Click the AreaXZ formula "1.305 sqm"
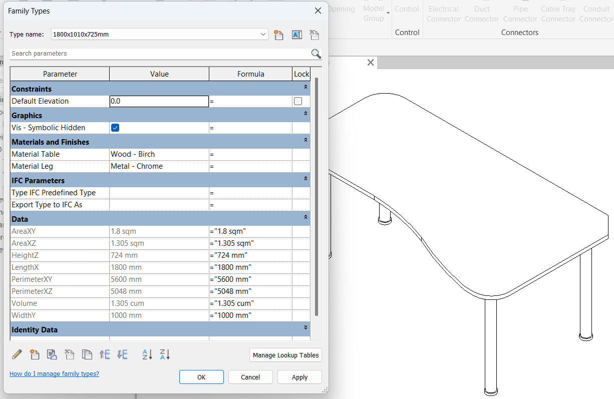The image size is (614, 399). (233, 243)
